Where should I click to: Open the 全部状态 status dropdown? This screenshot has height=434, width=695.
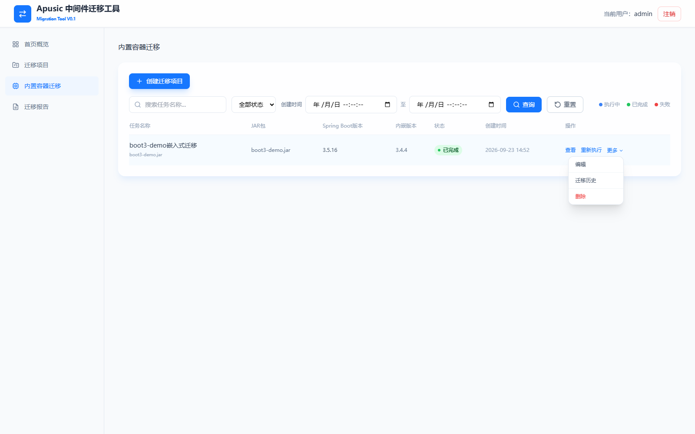pos(254,105)
